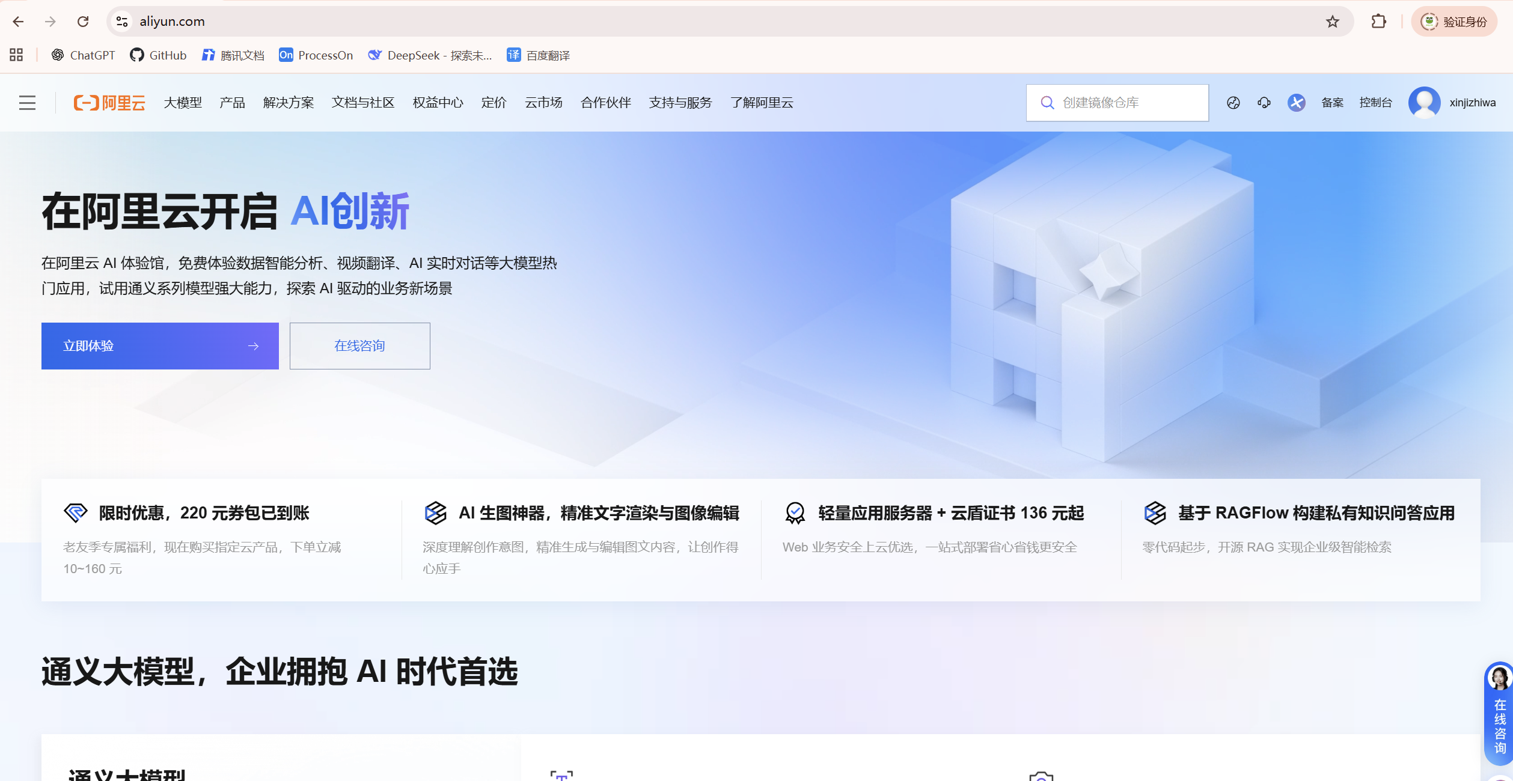The width and height of the screenshot is (1513, 781).
Task: Click description 深度理解创作意图
Action: click(580, 558)
